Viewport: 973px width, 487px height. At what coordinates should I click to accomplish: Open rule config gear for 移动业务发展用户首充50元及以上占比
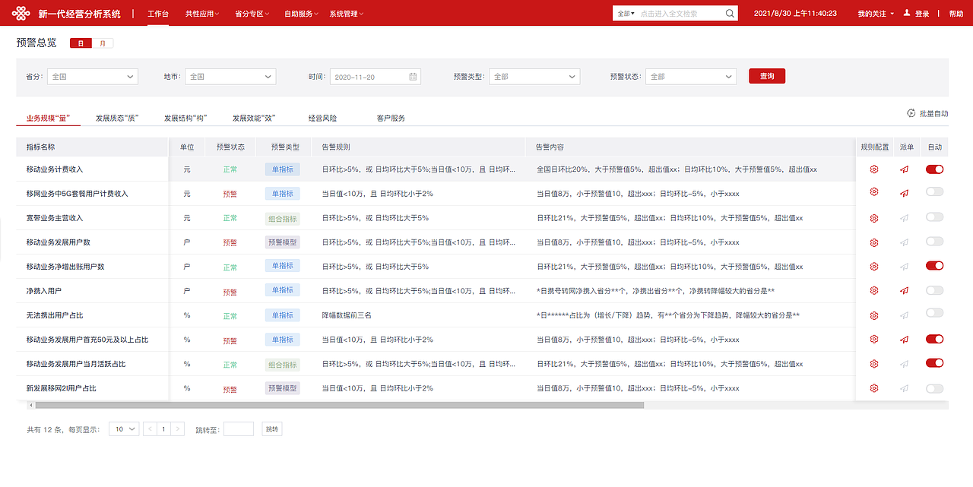(x=874, y=339)
